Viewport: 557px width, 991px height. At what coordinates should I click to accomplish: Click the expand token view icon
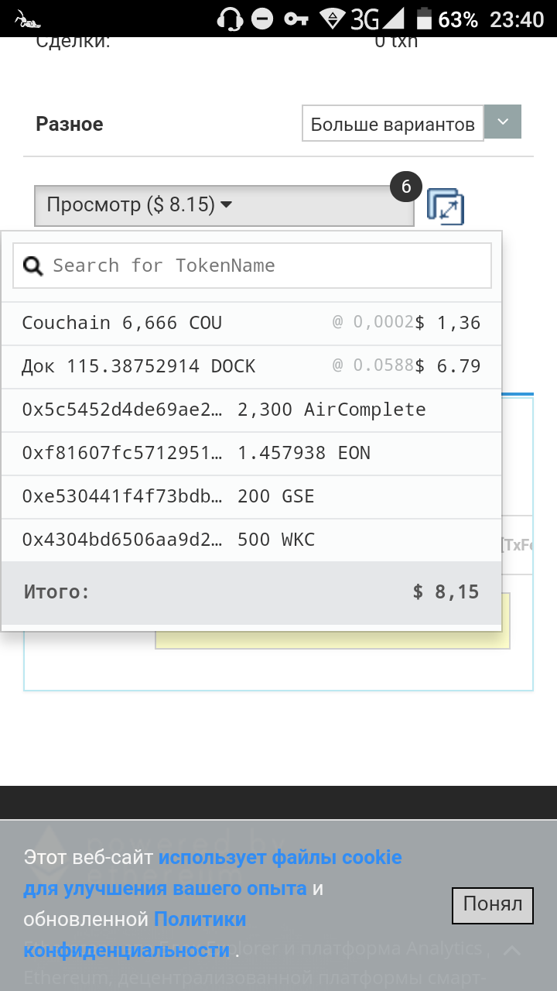click(446, 207)
